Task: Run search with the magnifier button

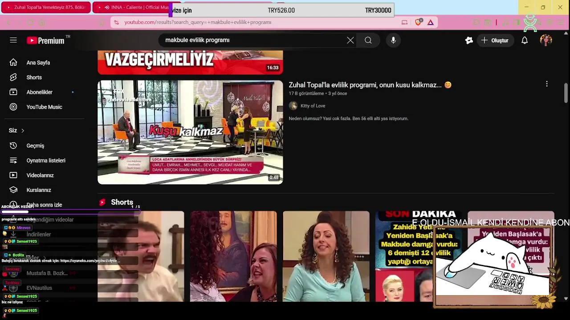Action: (x=368, y=40)
